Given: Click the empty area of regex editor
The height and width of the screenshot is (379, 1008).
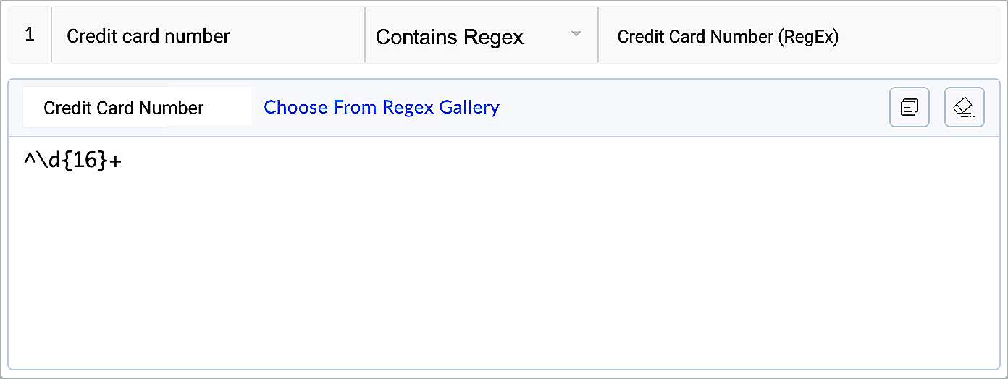Looking at the screenshot, I should (x=507, y=253).
